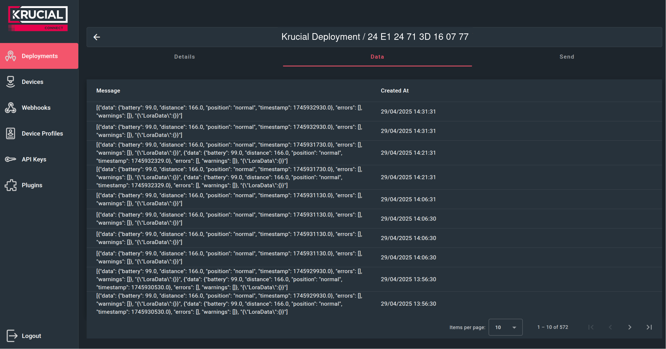Click the Devices sidebar icon
Viewport: 666px width, 349px height.
click(x=10, y=82)
